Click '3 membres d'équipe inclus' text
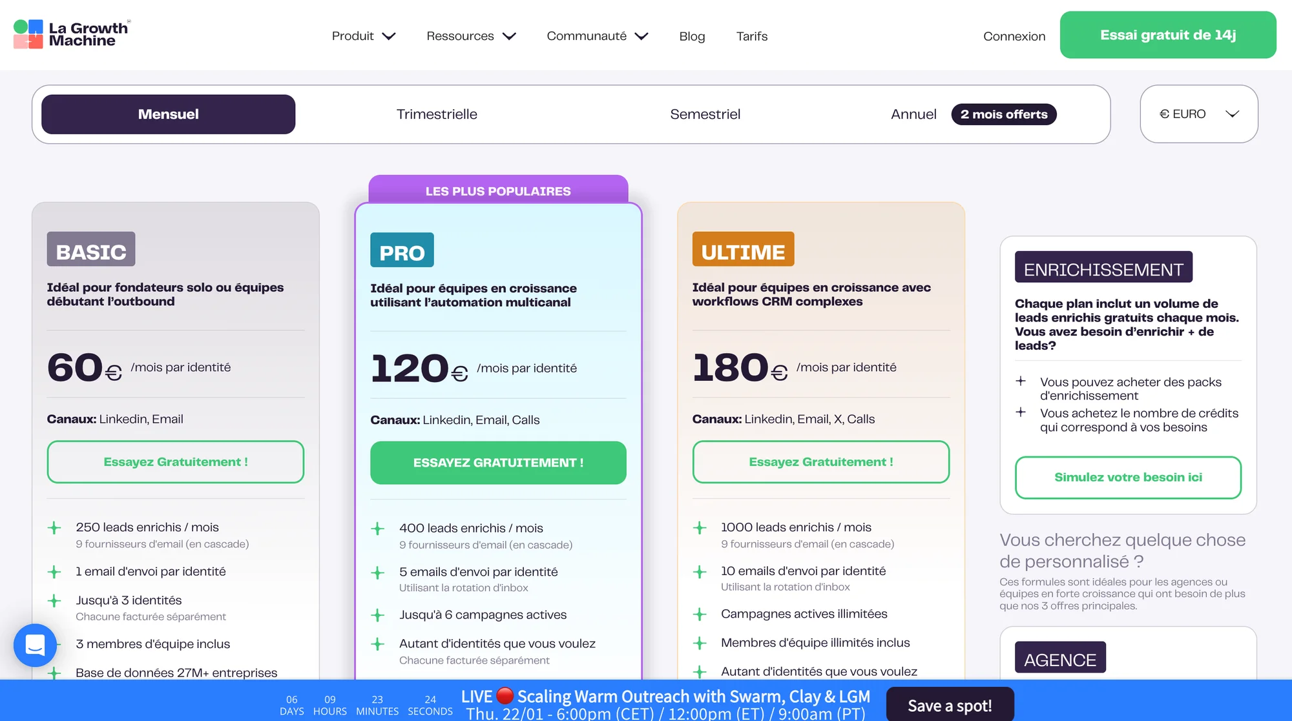 click(152, 644)
